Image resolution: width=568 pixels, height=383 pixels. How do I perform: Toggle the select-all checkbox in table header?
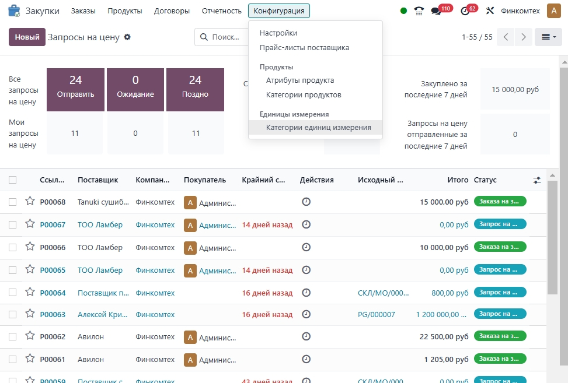[13, 180]
